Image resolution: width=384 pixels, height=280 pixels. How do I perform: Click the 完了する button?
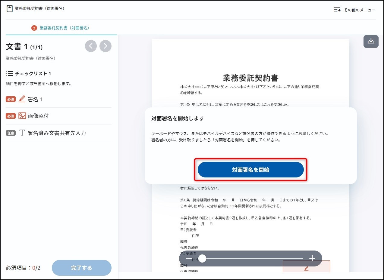[x=81, y=268]
